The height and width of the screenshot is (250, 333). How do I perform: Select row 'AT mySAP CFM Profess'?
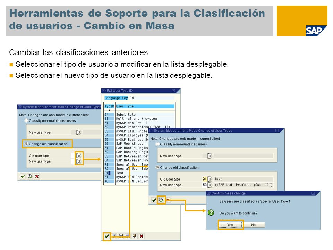point(126,177)
